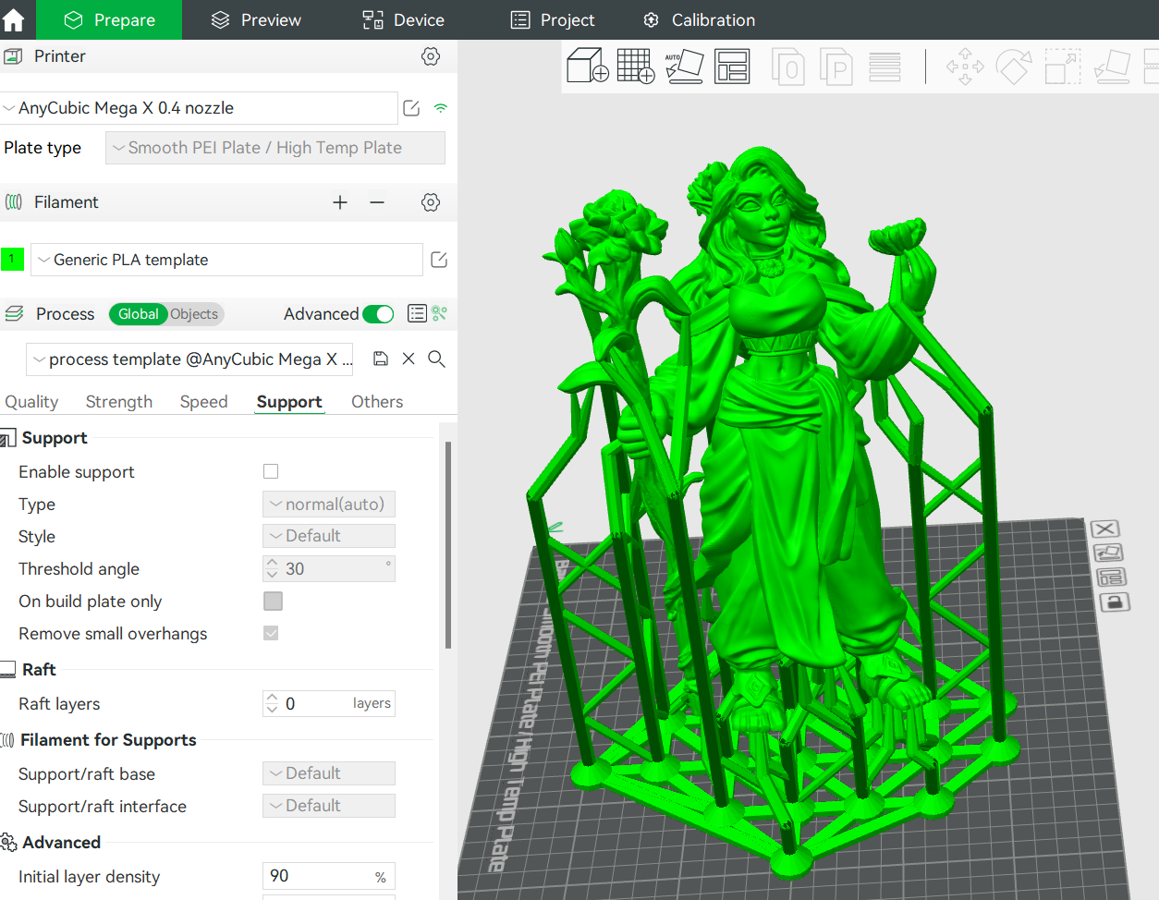Add a primitive cube to the plate
Screen dimensions: 1159x900
click(588, 66)
